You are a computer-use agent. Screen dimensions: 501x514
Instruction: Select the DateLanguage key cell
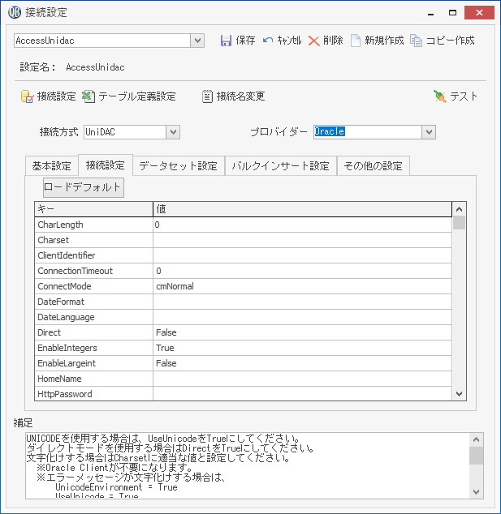tap(94, 317)
